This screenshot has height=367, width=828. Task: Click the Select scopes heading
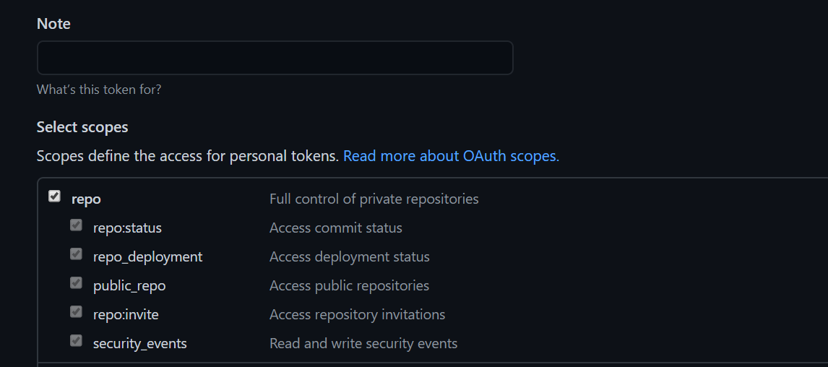pos(82,127)
